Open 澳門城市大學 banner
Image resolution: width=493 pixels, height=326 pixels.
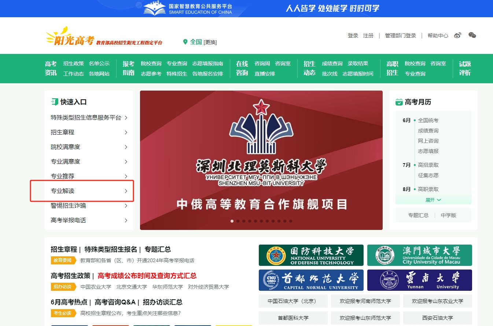click(x=420, y=255)
